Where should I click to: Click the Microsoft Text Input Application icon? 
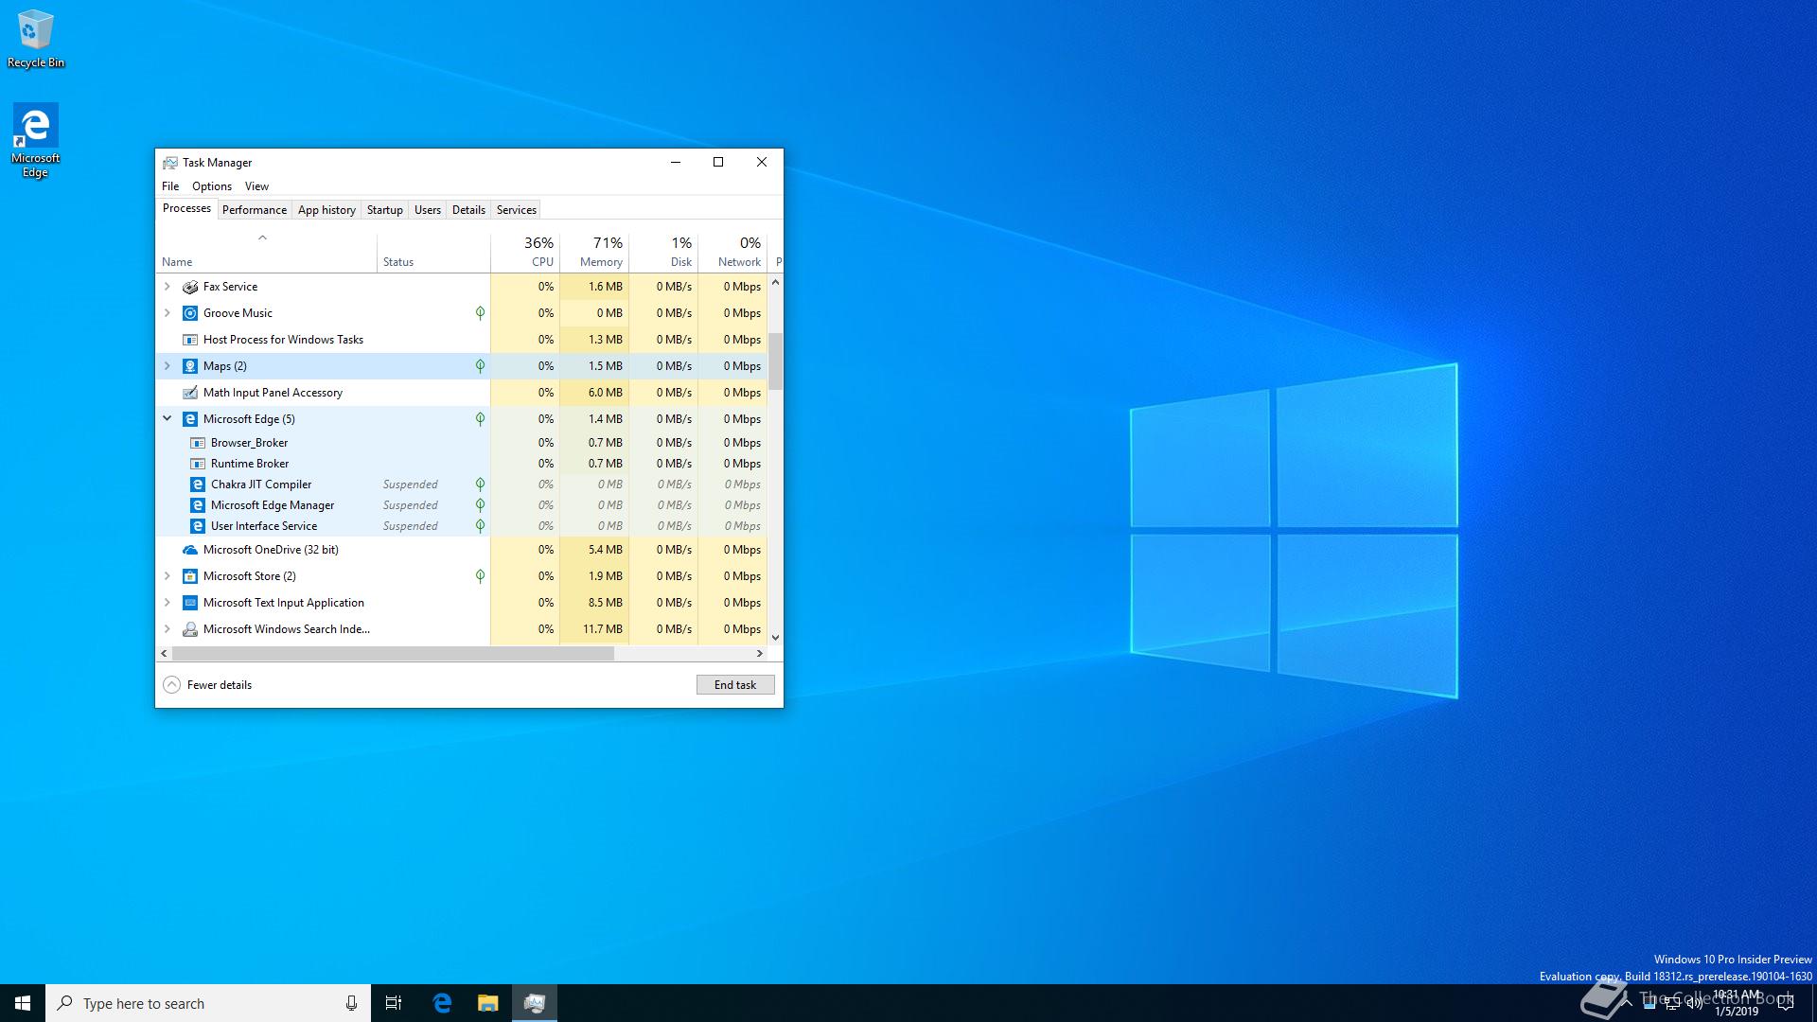190,603
